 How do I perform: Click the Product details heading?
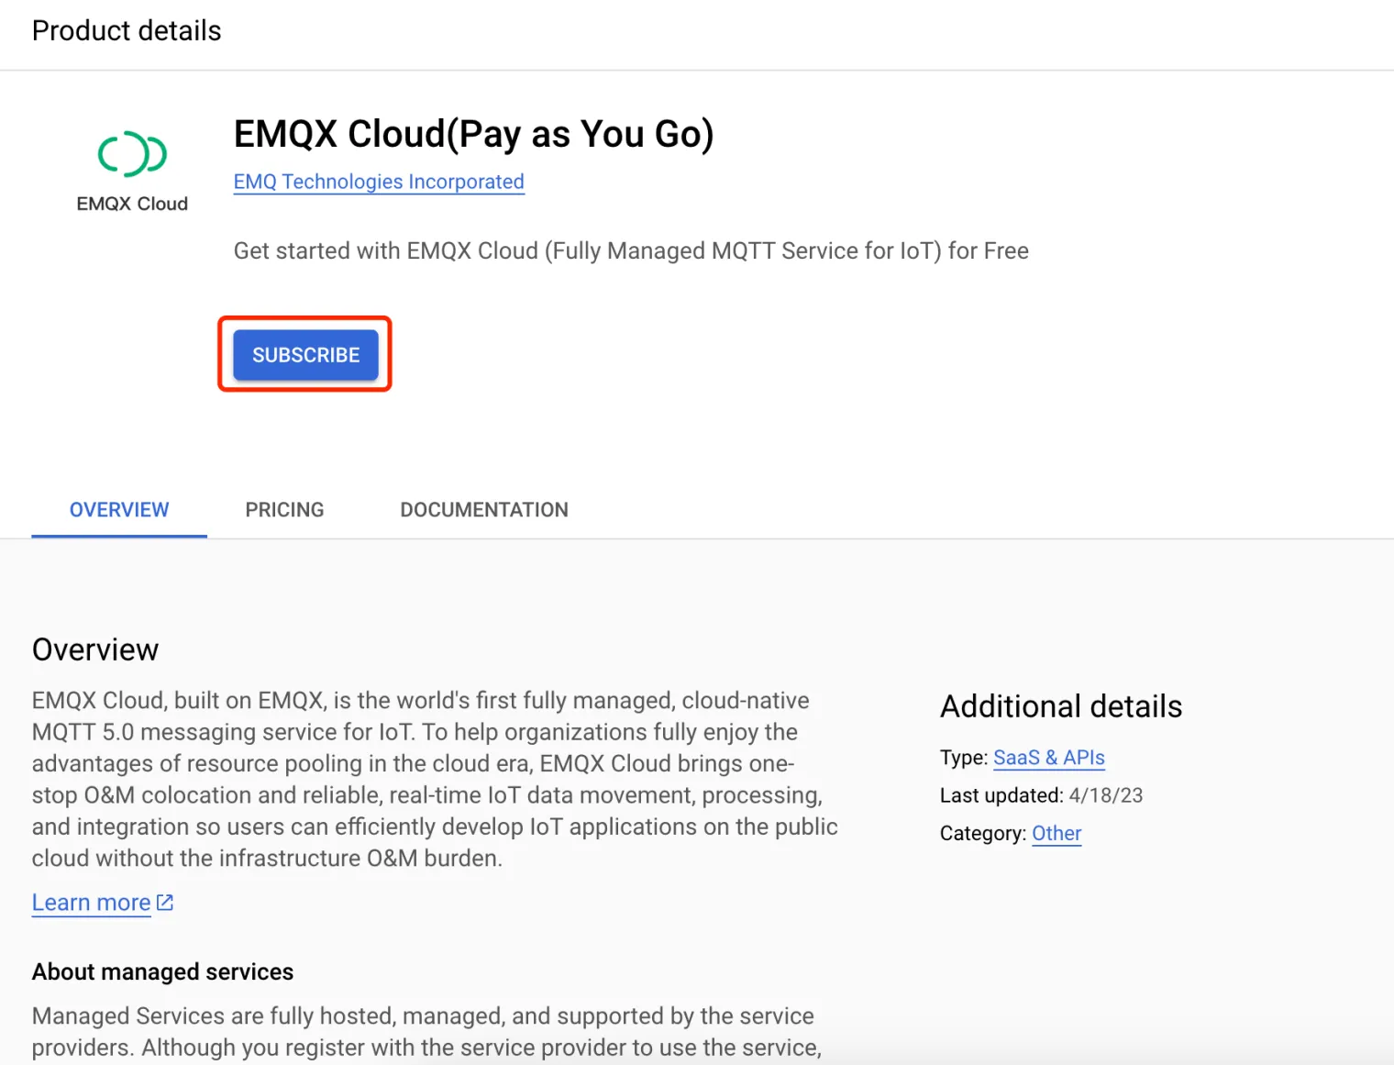pos(127,31)
